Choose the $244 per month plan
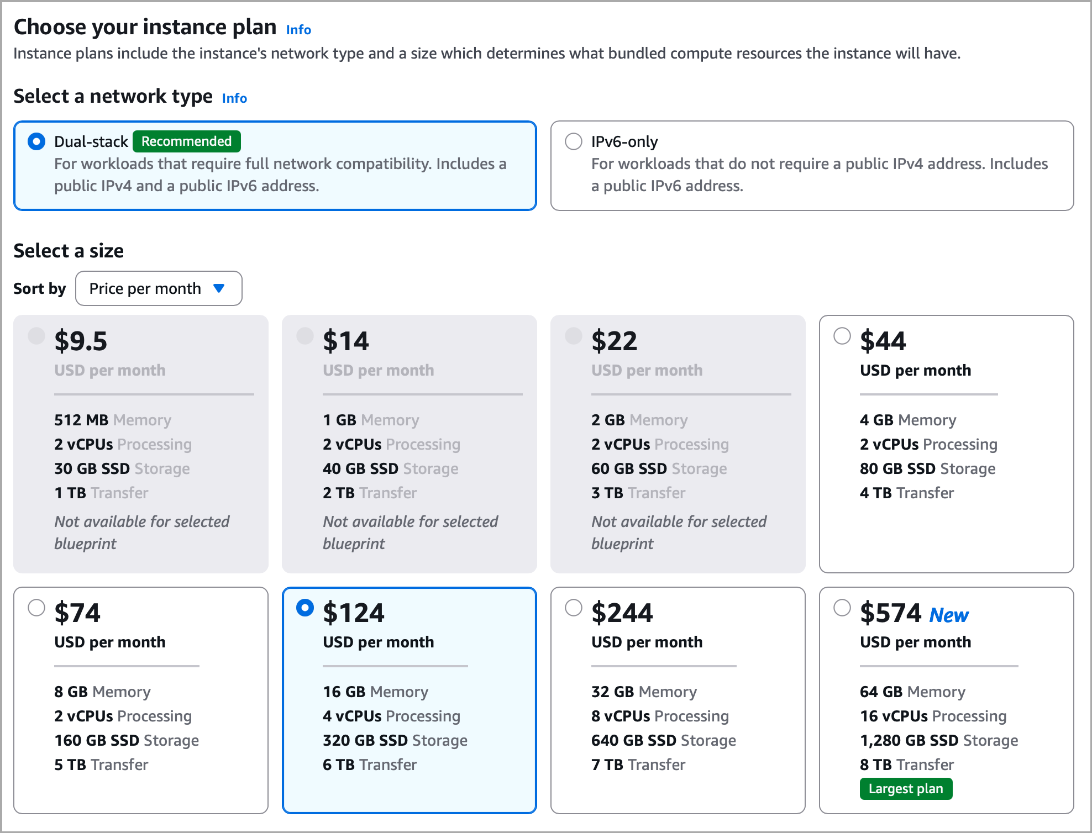Image resolution: width=1092 pixels, height=833 pixels. (574, 608)
